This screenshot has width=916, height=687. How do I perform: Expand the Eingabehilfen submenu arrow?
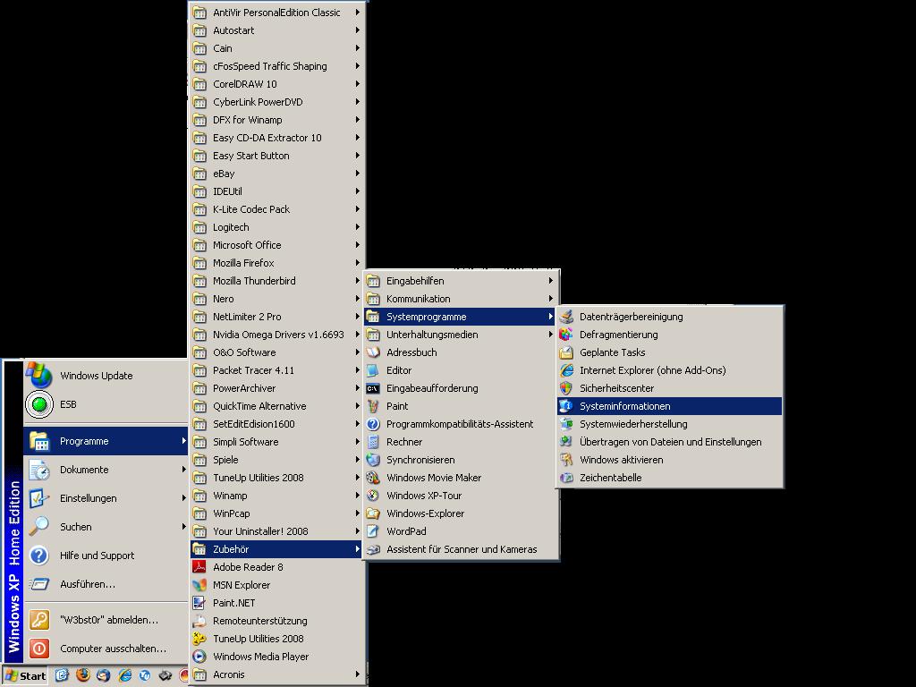coord(550,281)
